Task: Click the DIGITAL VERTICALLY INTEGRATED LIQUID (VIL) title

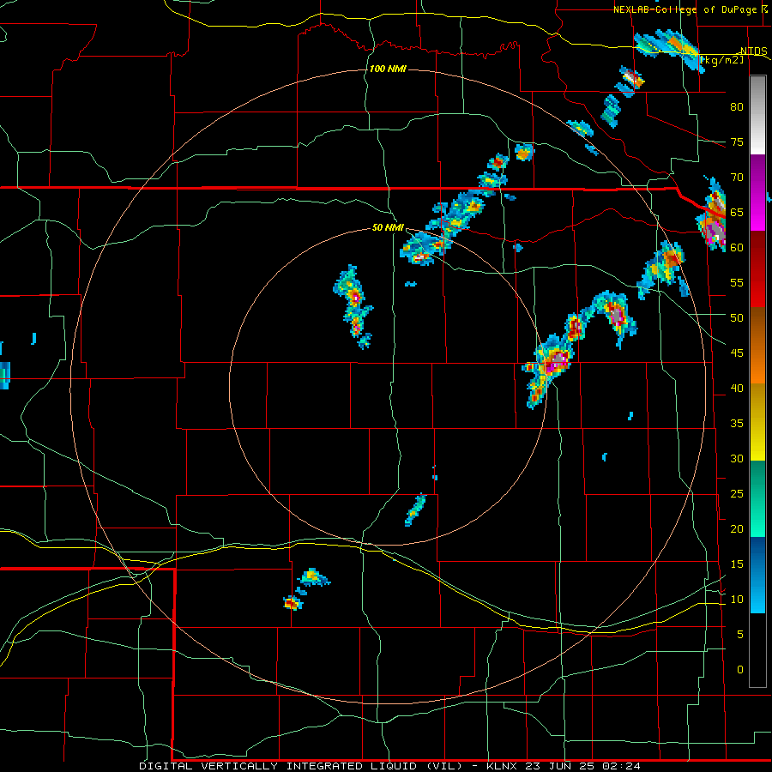Action: 301,766
